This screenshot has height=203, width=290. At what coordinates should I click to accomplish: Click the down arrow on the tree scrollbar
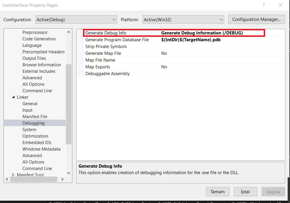(69, 173)
